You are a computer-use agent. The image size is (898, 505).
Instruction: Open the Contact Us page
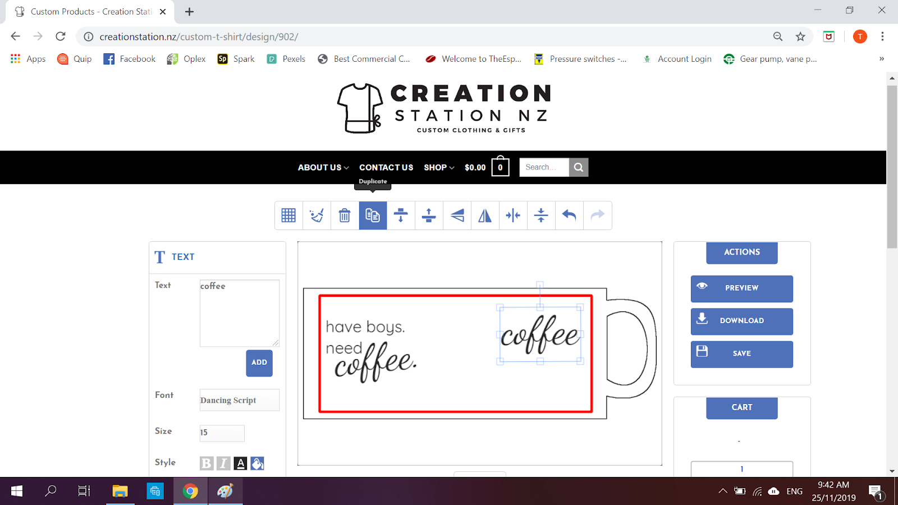tap(386, 167)
